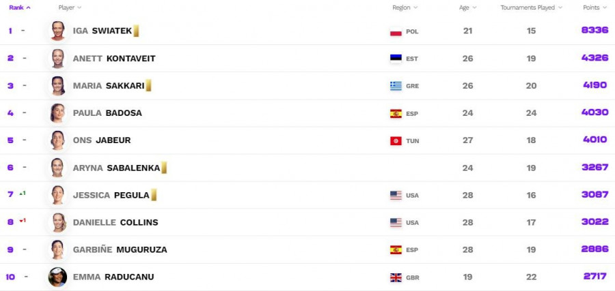The height and width of the screenshot is (291, 615).
Task: Click gold badge next to Aryna Sabalenka
Action: point(164,168)
